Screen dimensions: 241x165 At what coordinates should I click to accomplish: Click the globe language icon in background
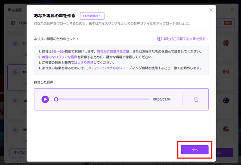(x=13, y=23)
